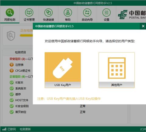Select the HOST文件 row text
Image resolution: width=146 pixels, height=132 pixels.
tap(22, 100)
